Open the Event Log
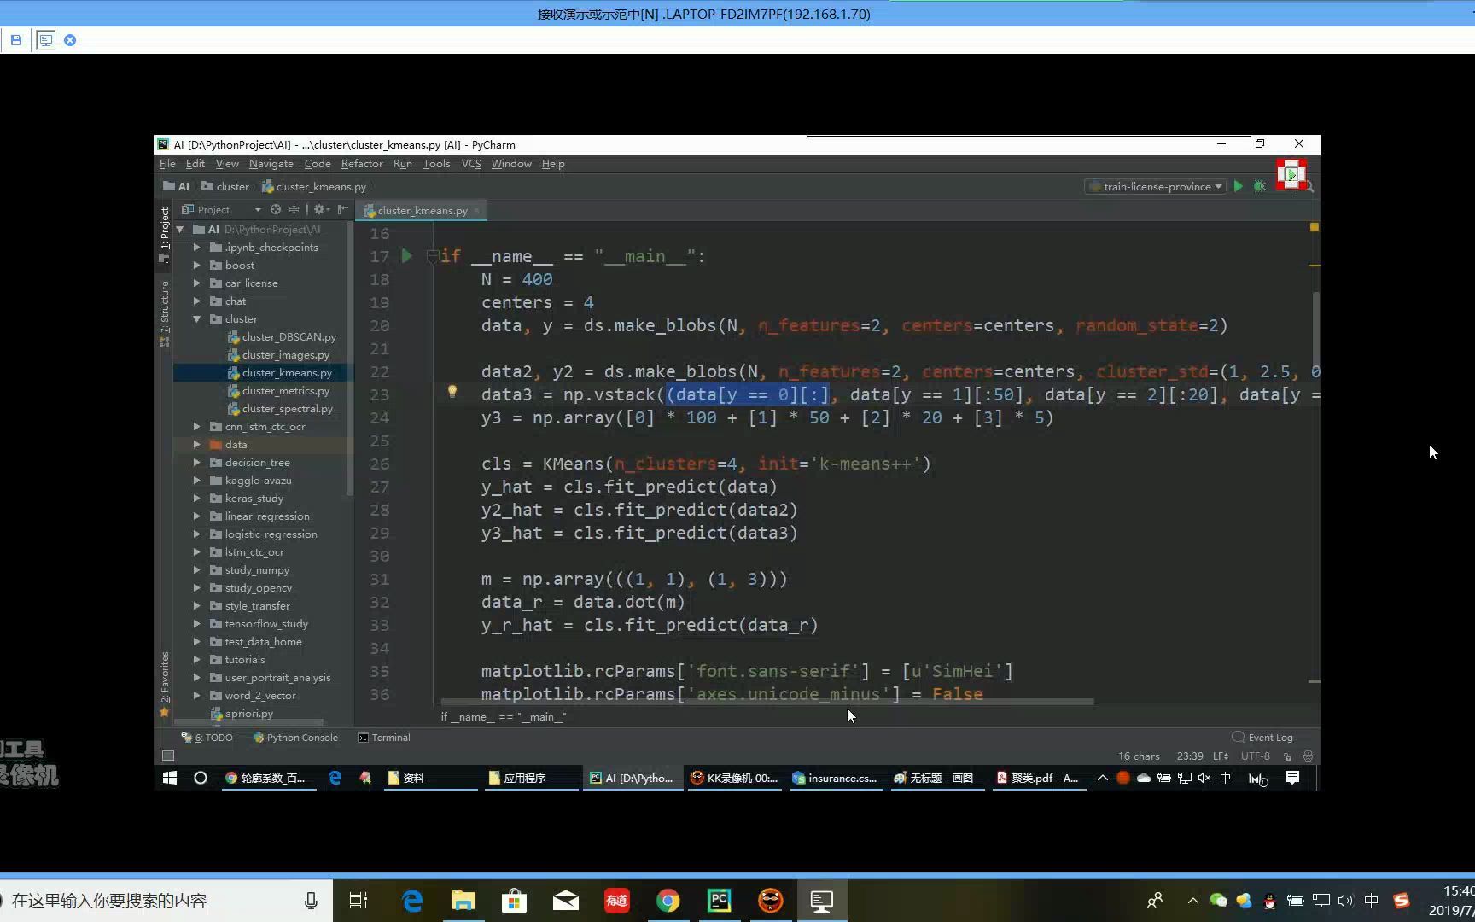The image size is (1475, 922). coord(1262,738)
